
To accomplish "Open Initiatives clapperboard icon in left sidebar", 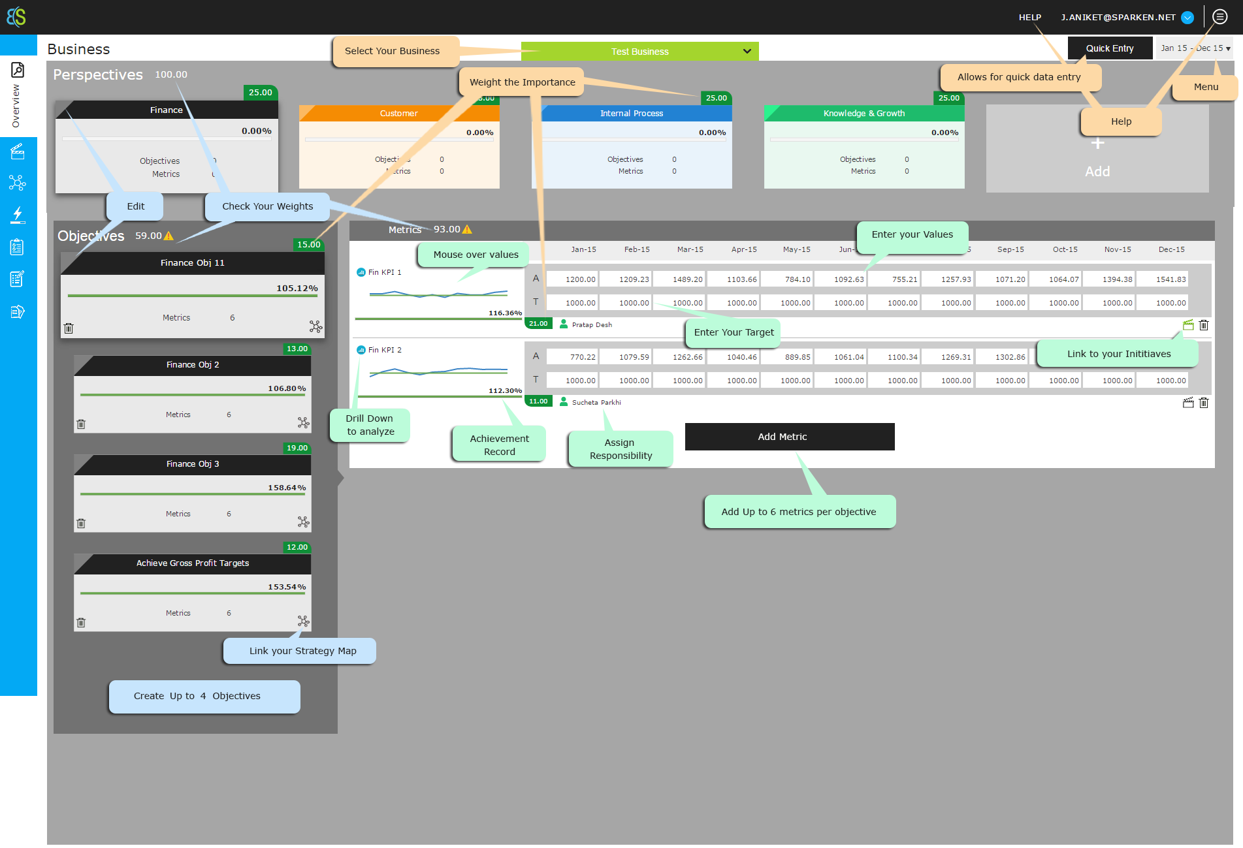I will 18,152.
